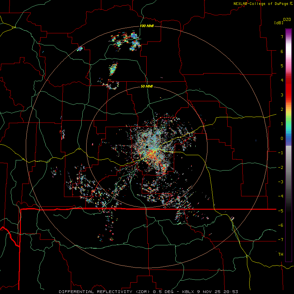Screen dimensions: 294x294
Task: Click the 6 value on the color scale
Action: [x=282, y=51]
